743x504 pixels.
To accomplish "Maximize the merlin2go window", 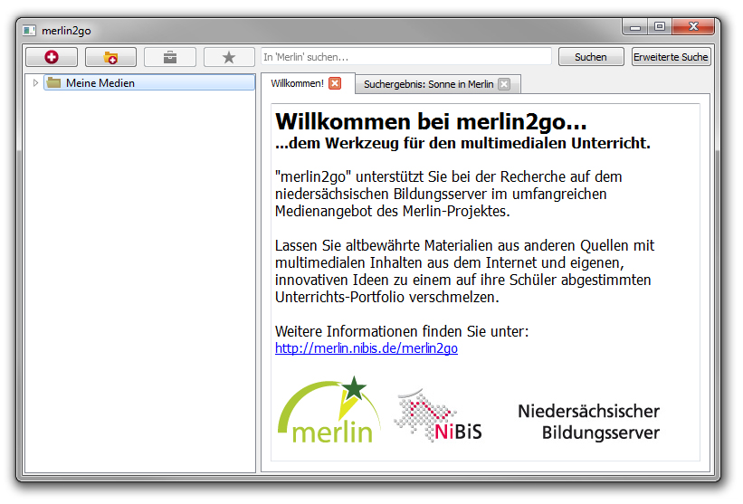I will [x=660, y=26].
